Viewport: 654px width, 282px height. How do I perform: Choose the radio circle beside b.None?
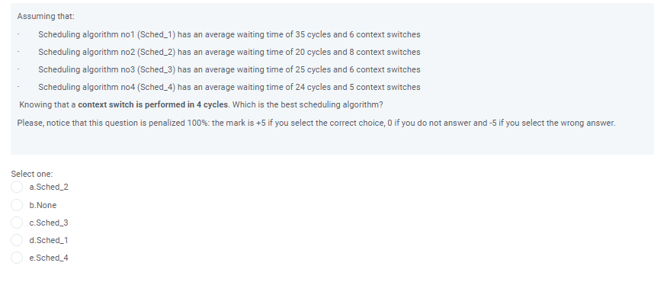point(17,205)
